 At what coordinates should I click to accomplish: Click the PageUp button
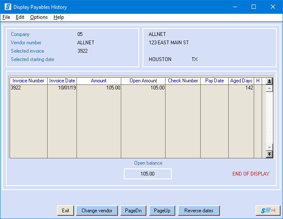pos(162,211)
